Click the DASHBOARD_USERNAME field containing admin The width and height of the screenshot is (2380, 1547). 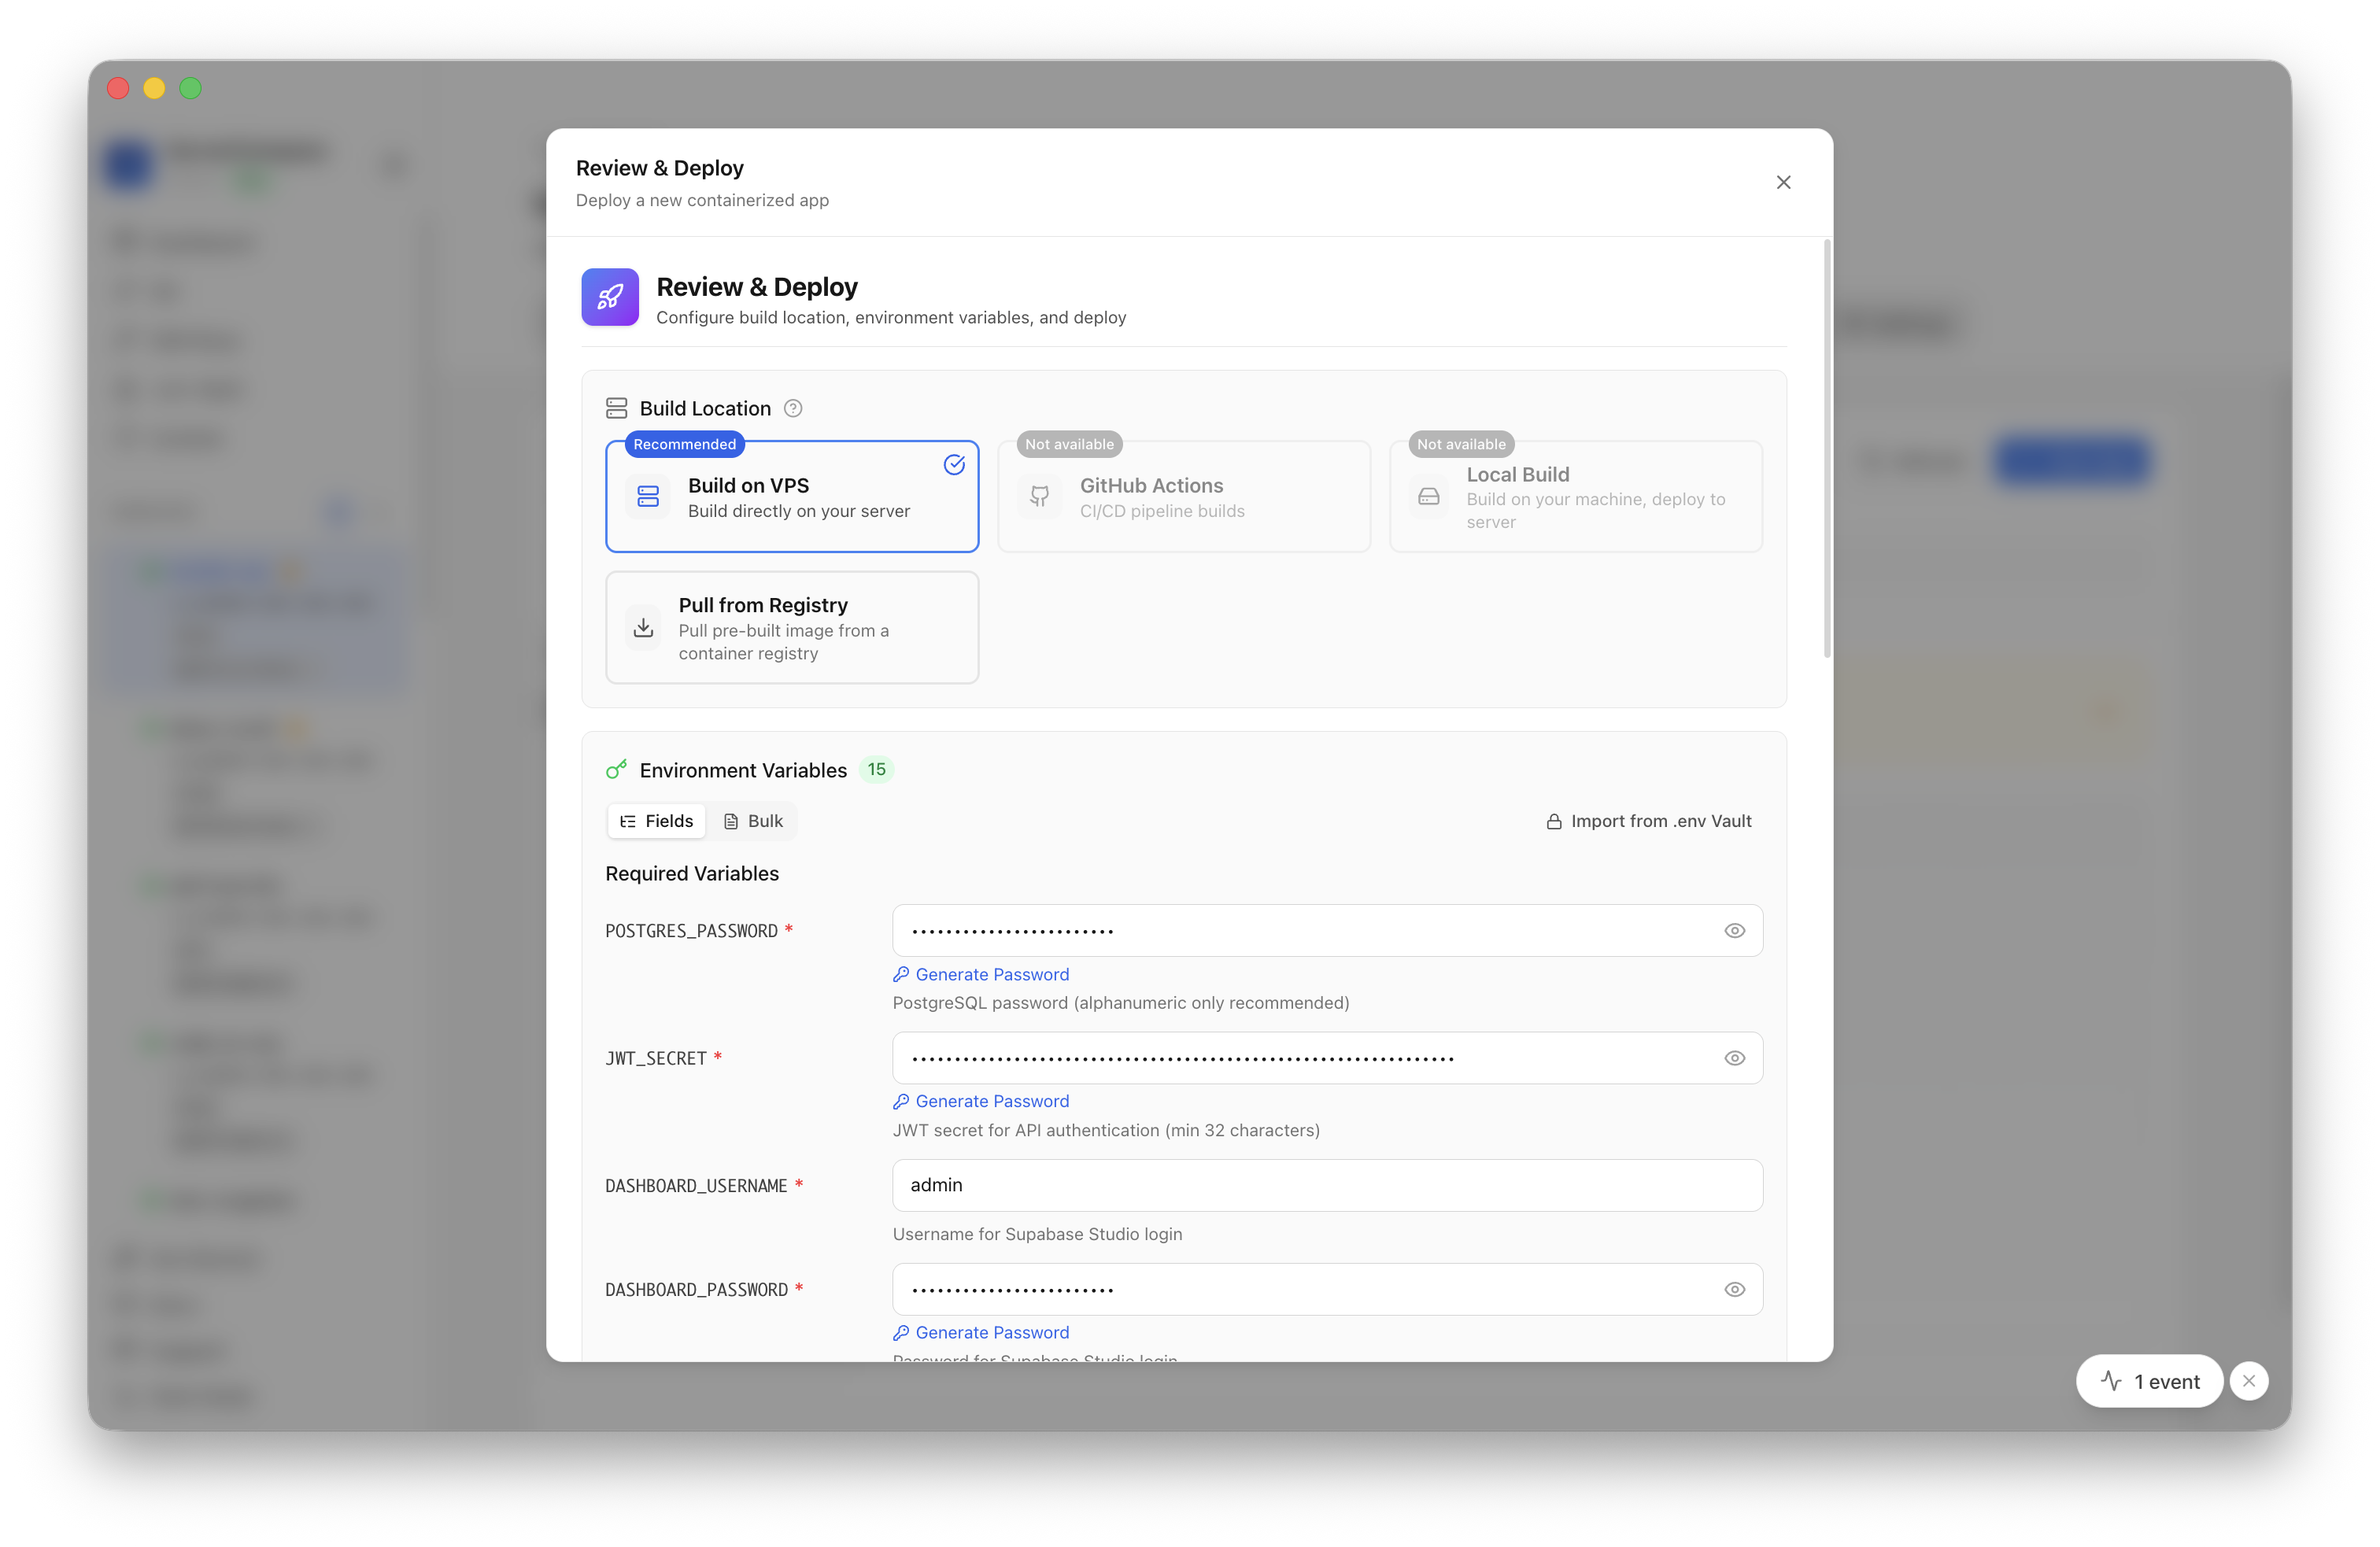(1327, 1185)
